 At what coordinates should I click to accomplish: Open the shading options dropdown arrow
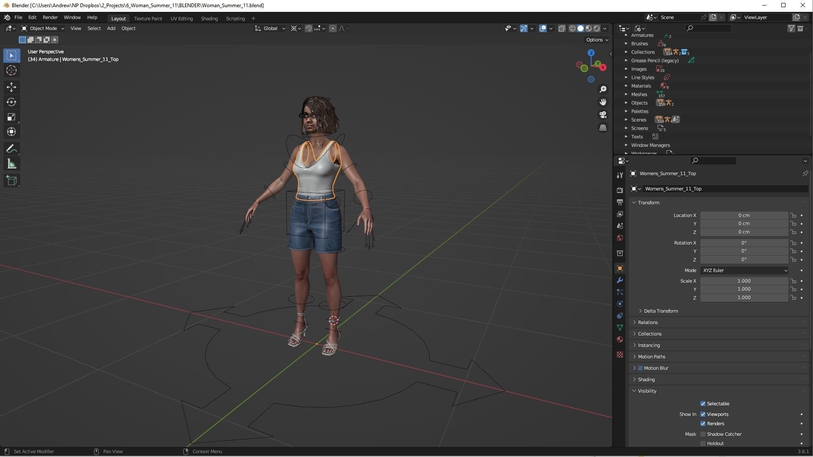(x=605, y=28)
